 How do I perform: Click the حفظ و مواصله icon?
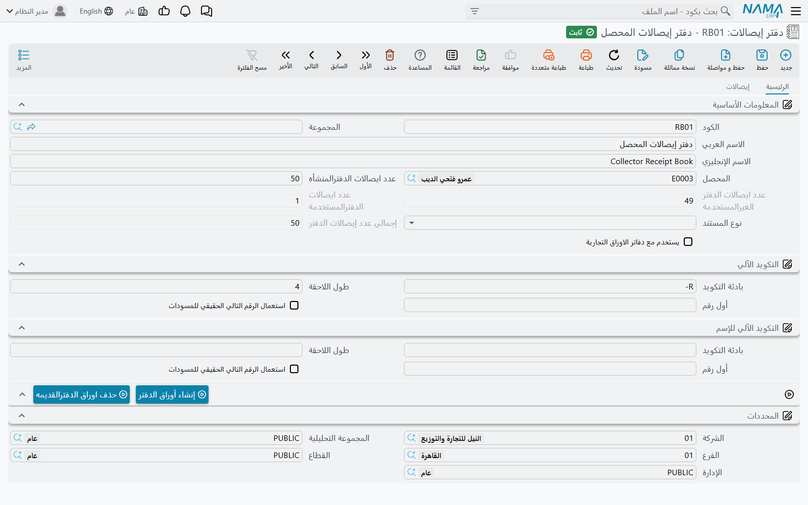pyautogui.click(x=726, y=59)
